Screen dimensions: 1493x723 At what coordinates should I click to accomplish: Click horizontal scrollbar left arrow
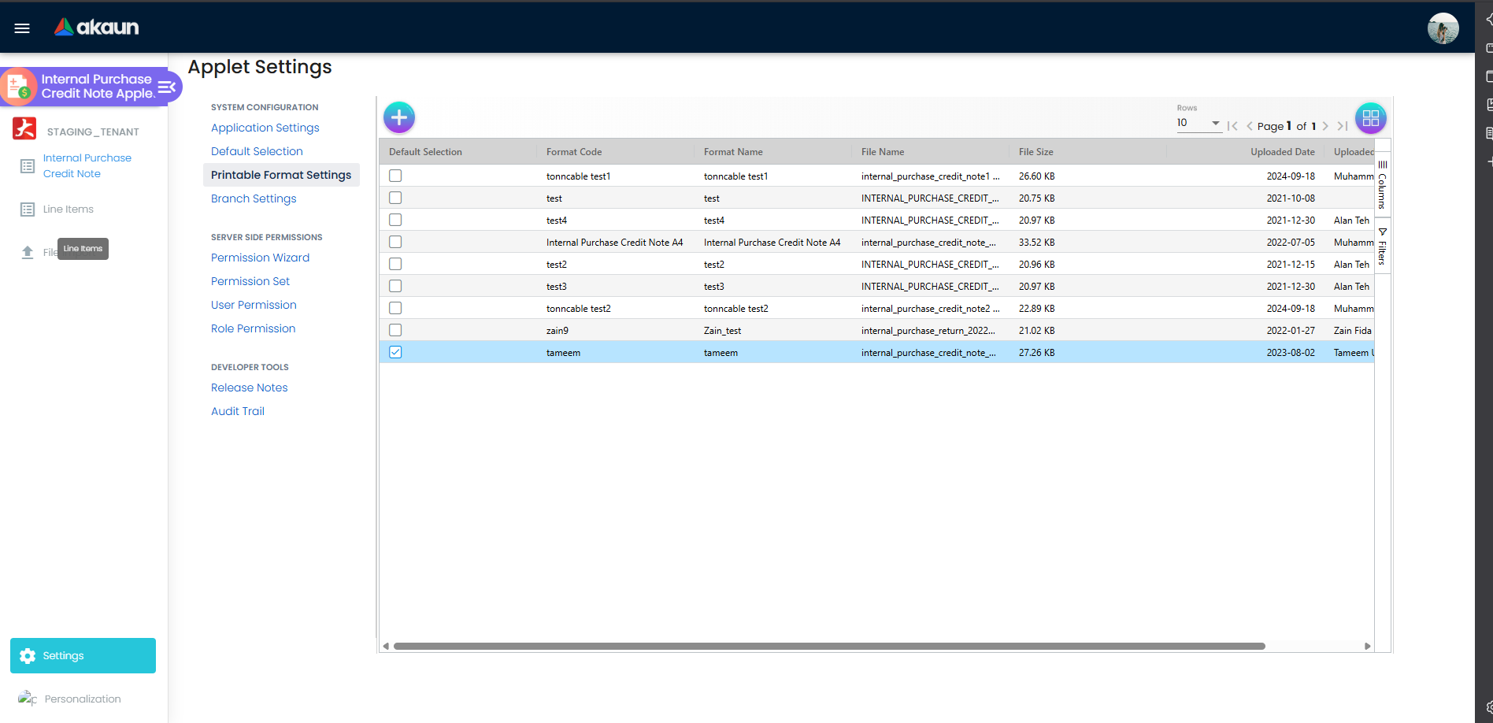pyautogui.click(x=385, y=646)
